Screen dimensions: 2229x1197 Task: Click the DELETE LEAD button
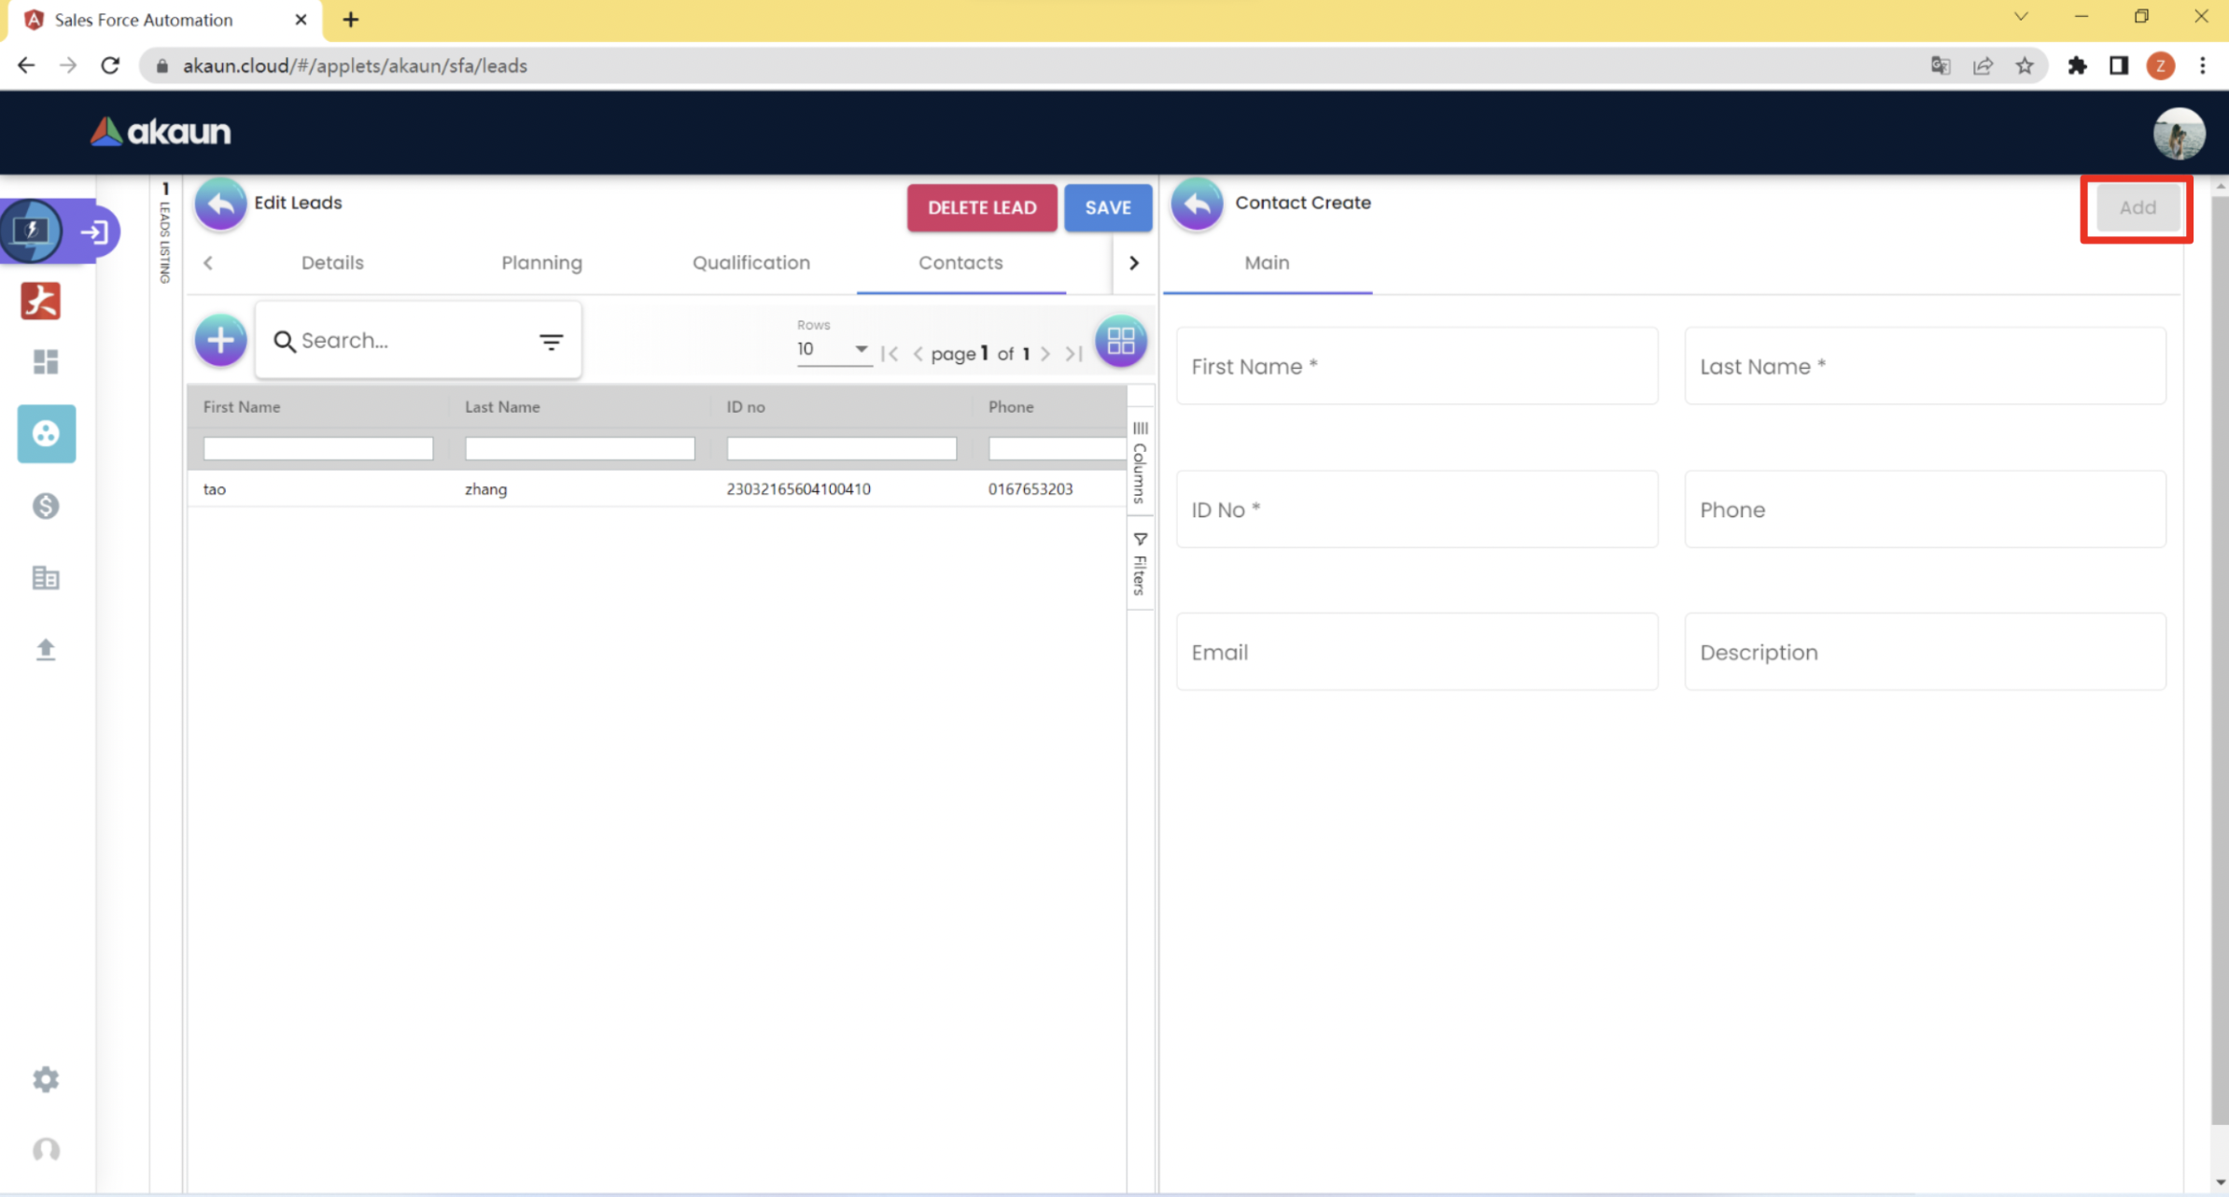pyautogui.click(x=981, y=207)
